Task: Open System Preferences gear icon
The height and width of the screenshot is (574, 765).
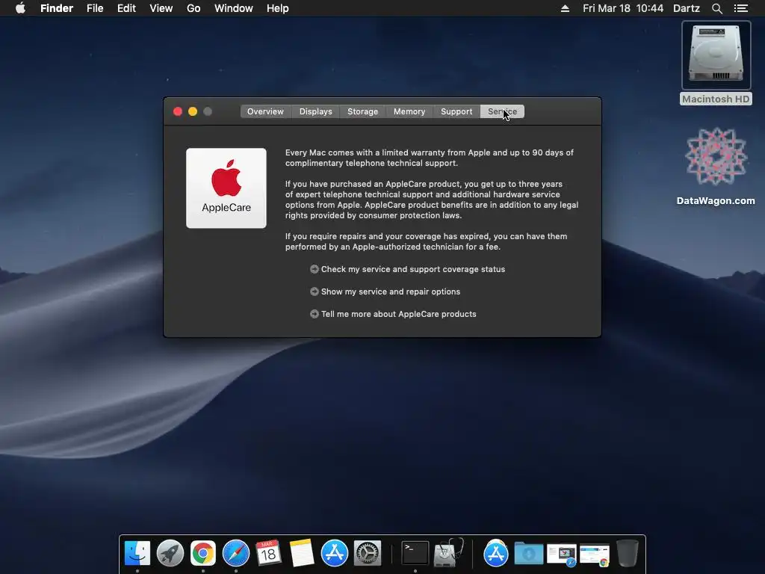Action: tap(368, 553)
